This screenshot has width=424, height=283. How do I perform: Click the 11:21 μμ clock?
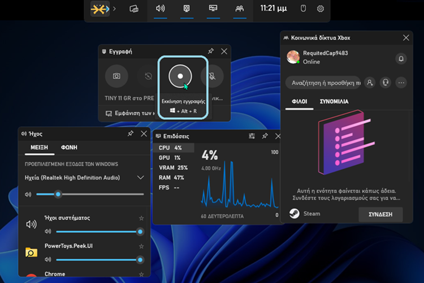click(274, 8)
